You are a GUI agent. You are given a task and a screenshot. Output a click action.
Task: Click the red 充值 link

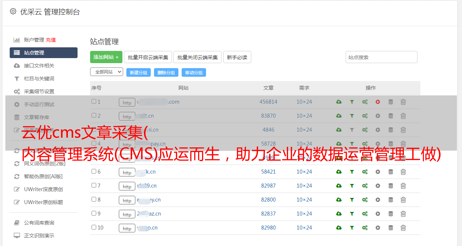coord(51,40)
